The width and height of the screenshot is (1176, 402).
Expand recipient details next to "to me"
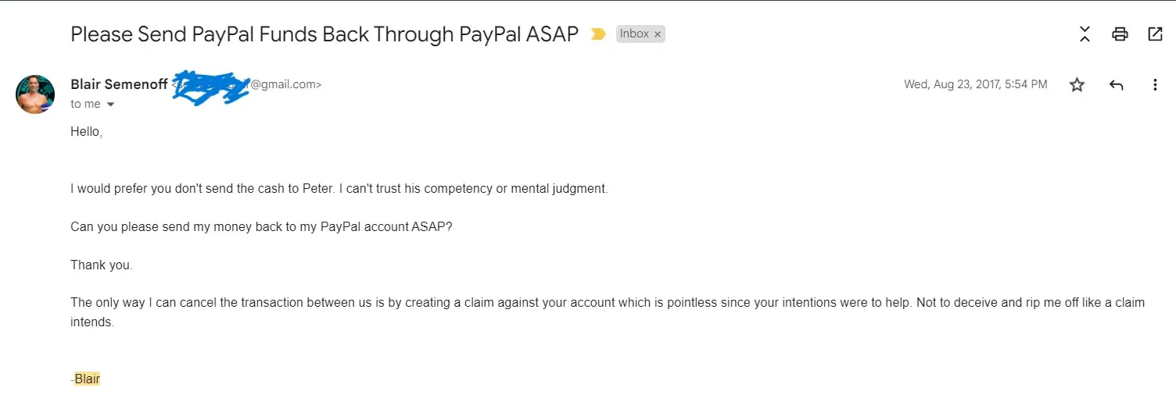point(110,105)
